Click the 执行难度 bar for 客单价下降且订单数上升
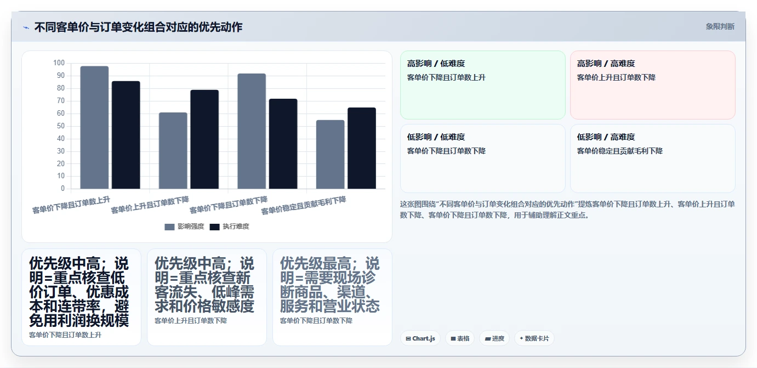The height and width of the screenshot is (368, 757). (126, 135)
